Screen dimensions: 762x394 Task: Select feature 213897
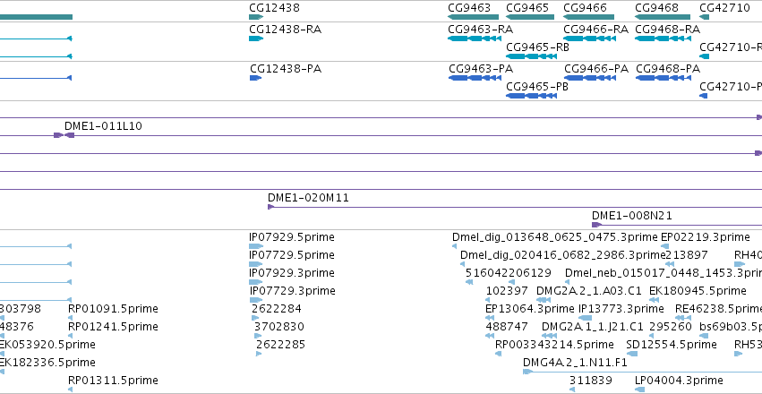click(687, 255)
